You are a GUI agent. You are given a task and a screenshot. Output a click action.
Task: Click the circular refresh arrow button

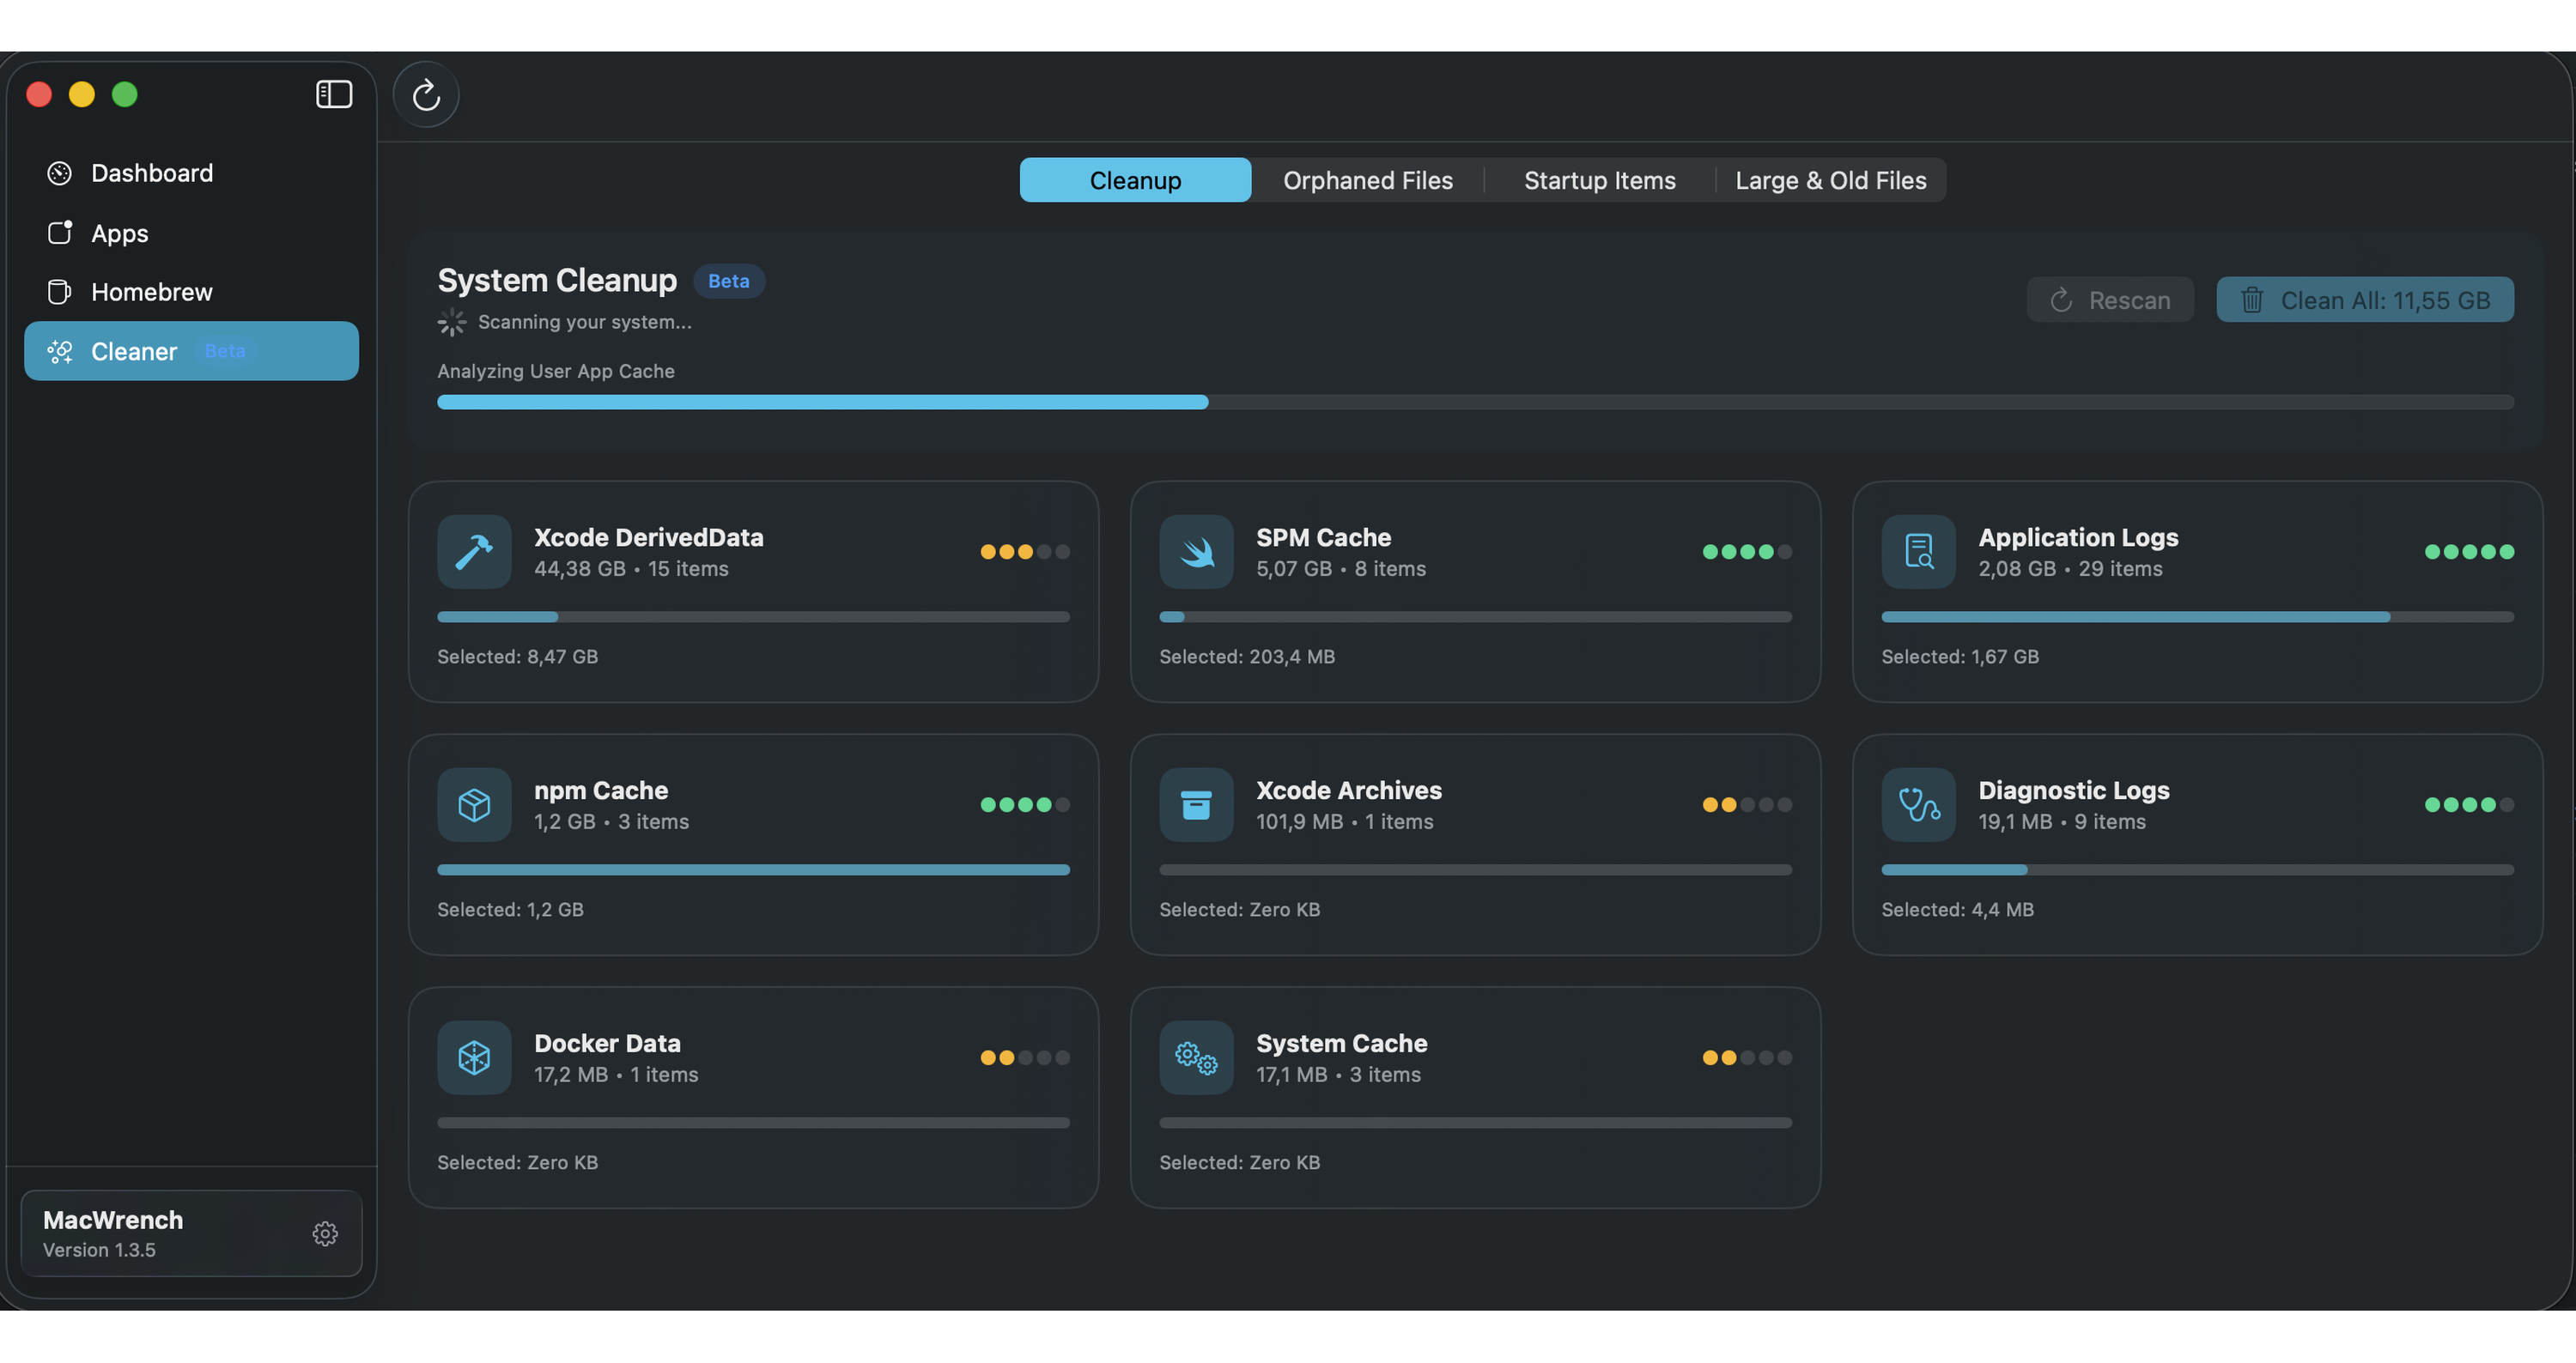coord(426,95)
